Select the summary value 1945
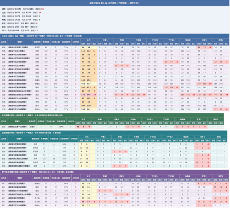 pyautogui.click(x=29, y=16)
